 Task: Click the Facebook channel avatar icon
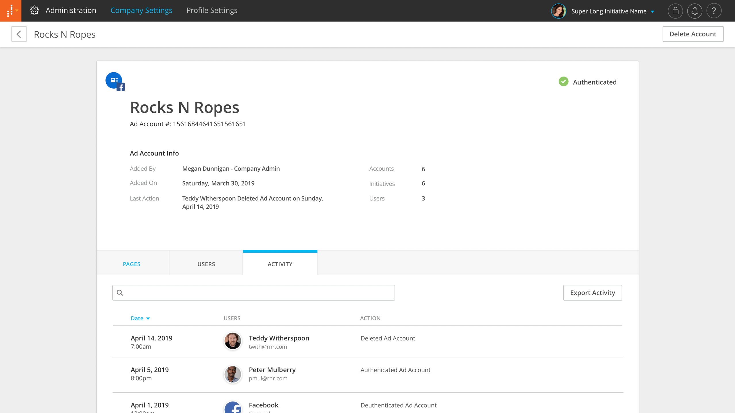[232, 407]
